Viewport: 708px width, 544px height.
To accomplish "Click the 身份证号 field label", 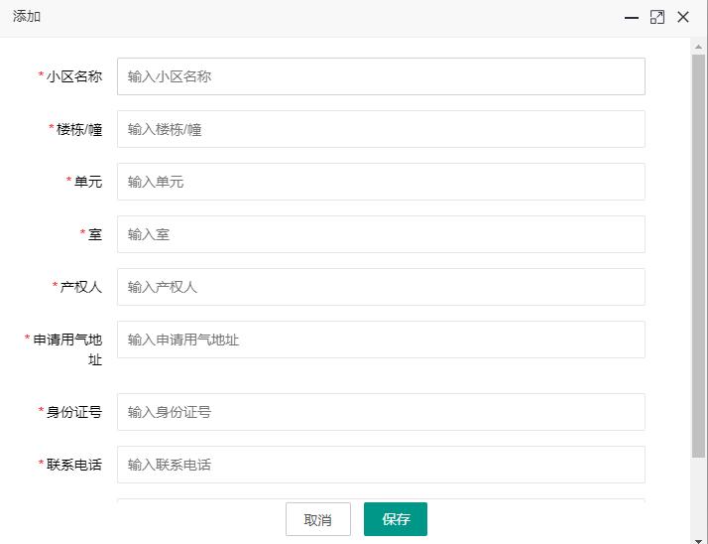I will tap(73, 412).
